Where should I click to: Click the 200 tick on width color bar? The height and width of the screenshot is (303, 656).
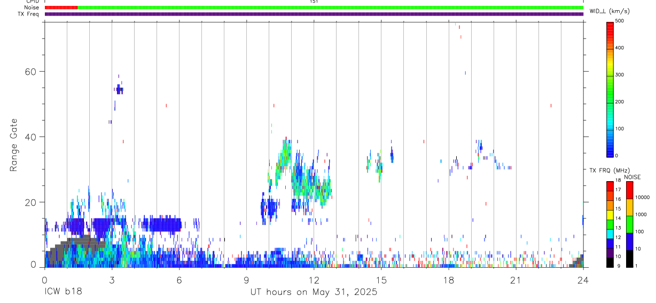pos(620,102)
